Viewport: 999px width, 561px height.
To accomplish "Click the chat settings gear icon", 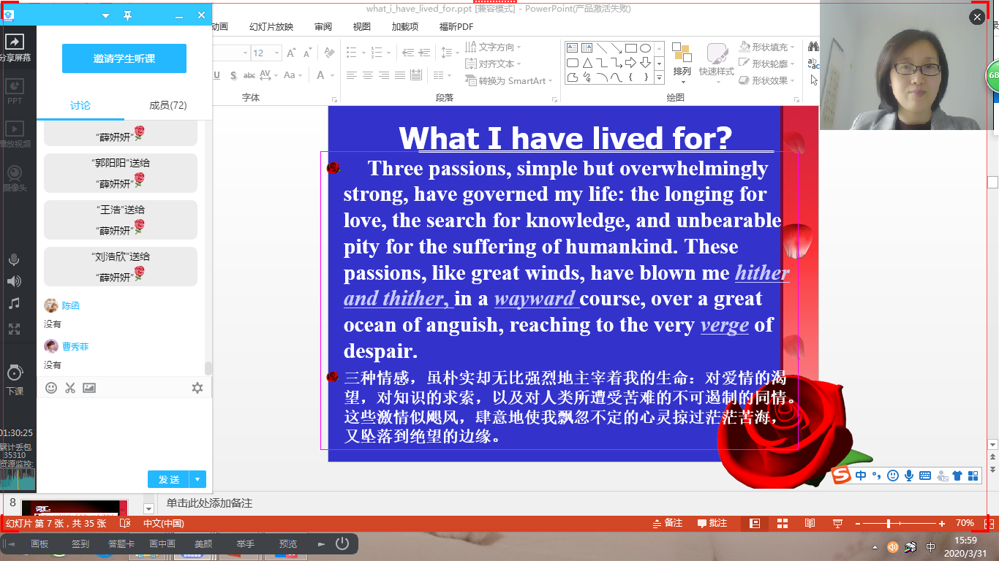I will 197,388.
